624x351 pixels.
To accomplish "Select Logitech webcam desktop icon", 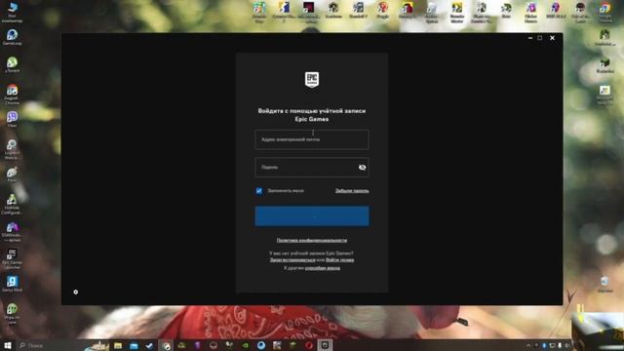I will pos(13,149).
